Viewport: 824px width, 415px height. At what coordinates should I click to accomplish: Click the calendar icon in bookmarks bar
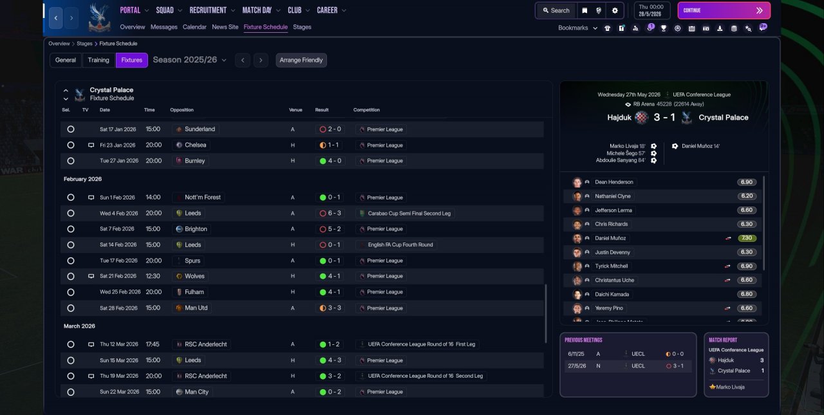coord(691,28)
